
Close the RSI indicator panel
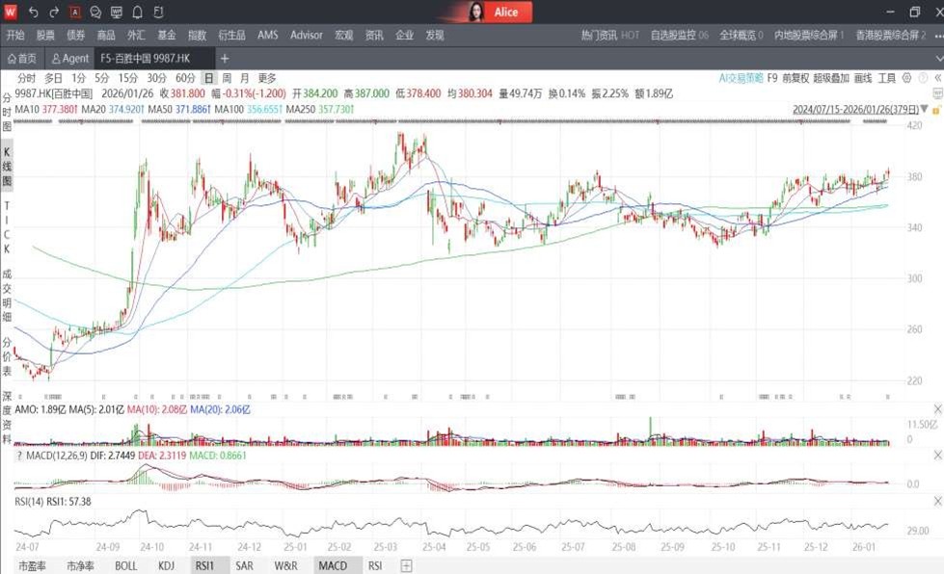(937, 502)
